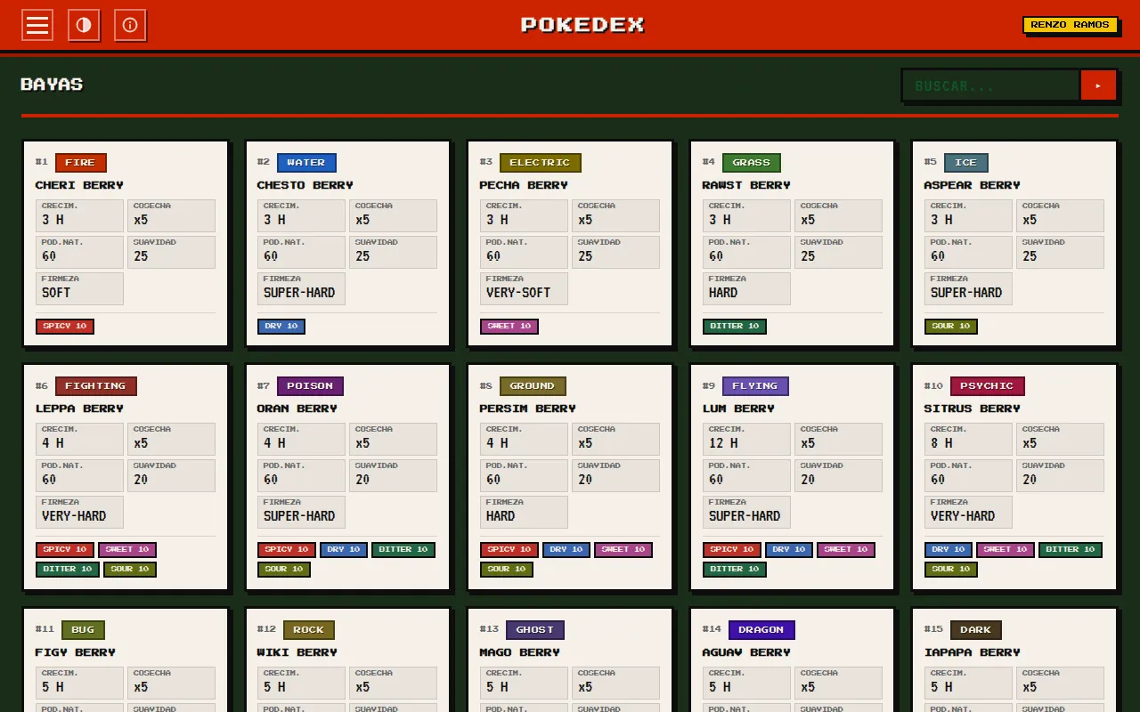Screen dimensions: 1140x712
Task: Focus the Buscar search field
Action: click(x=990, y=85)
